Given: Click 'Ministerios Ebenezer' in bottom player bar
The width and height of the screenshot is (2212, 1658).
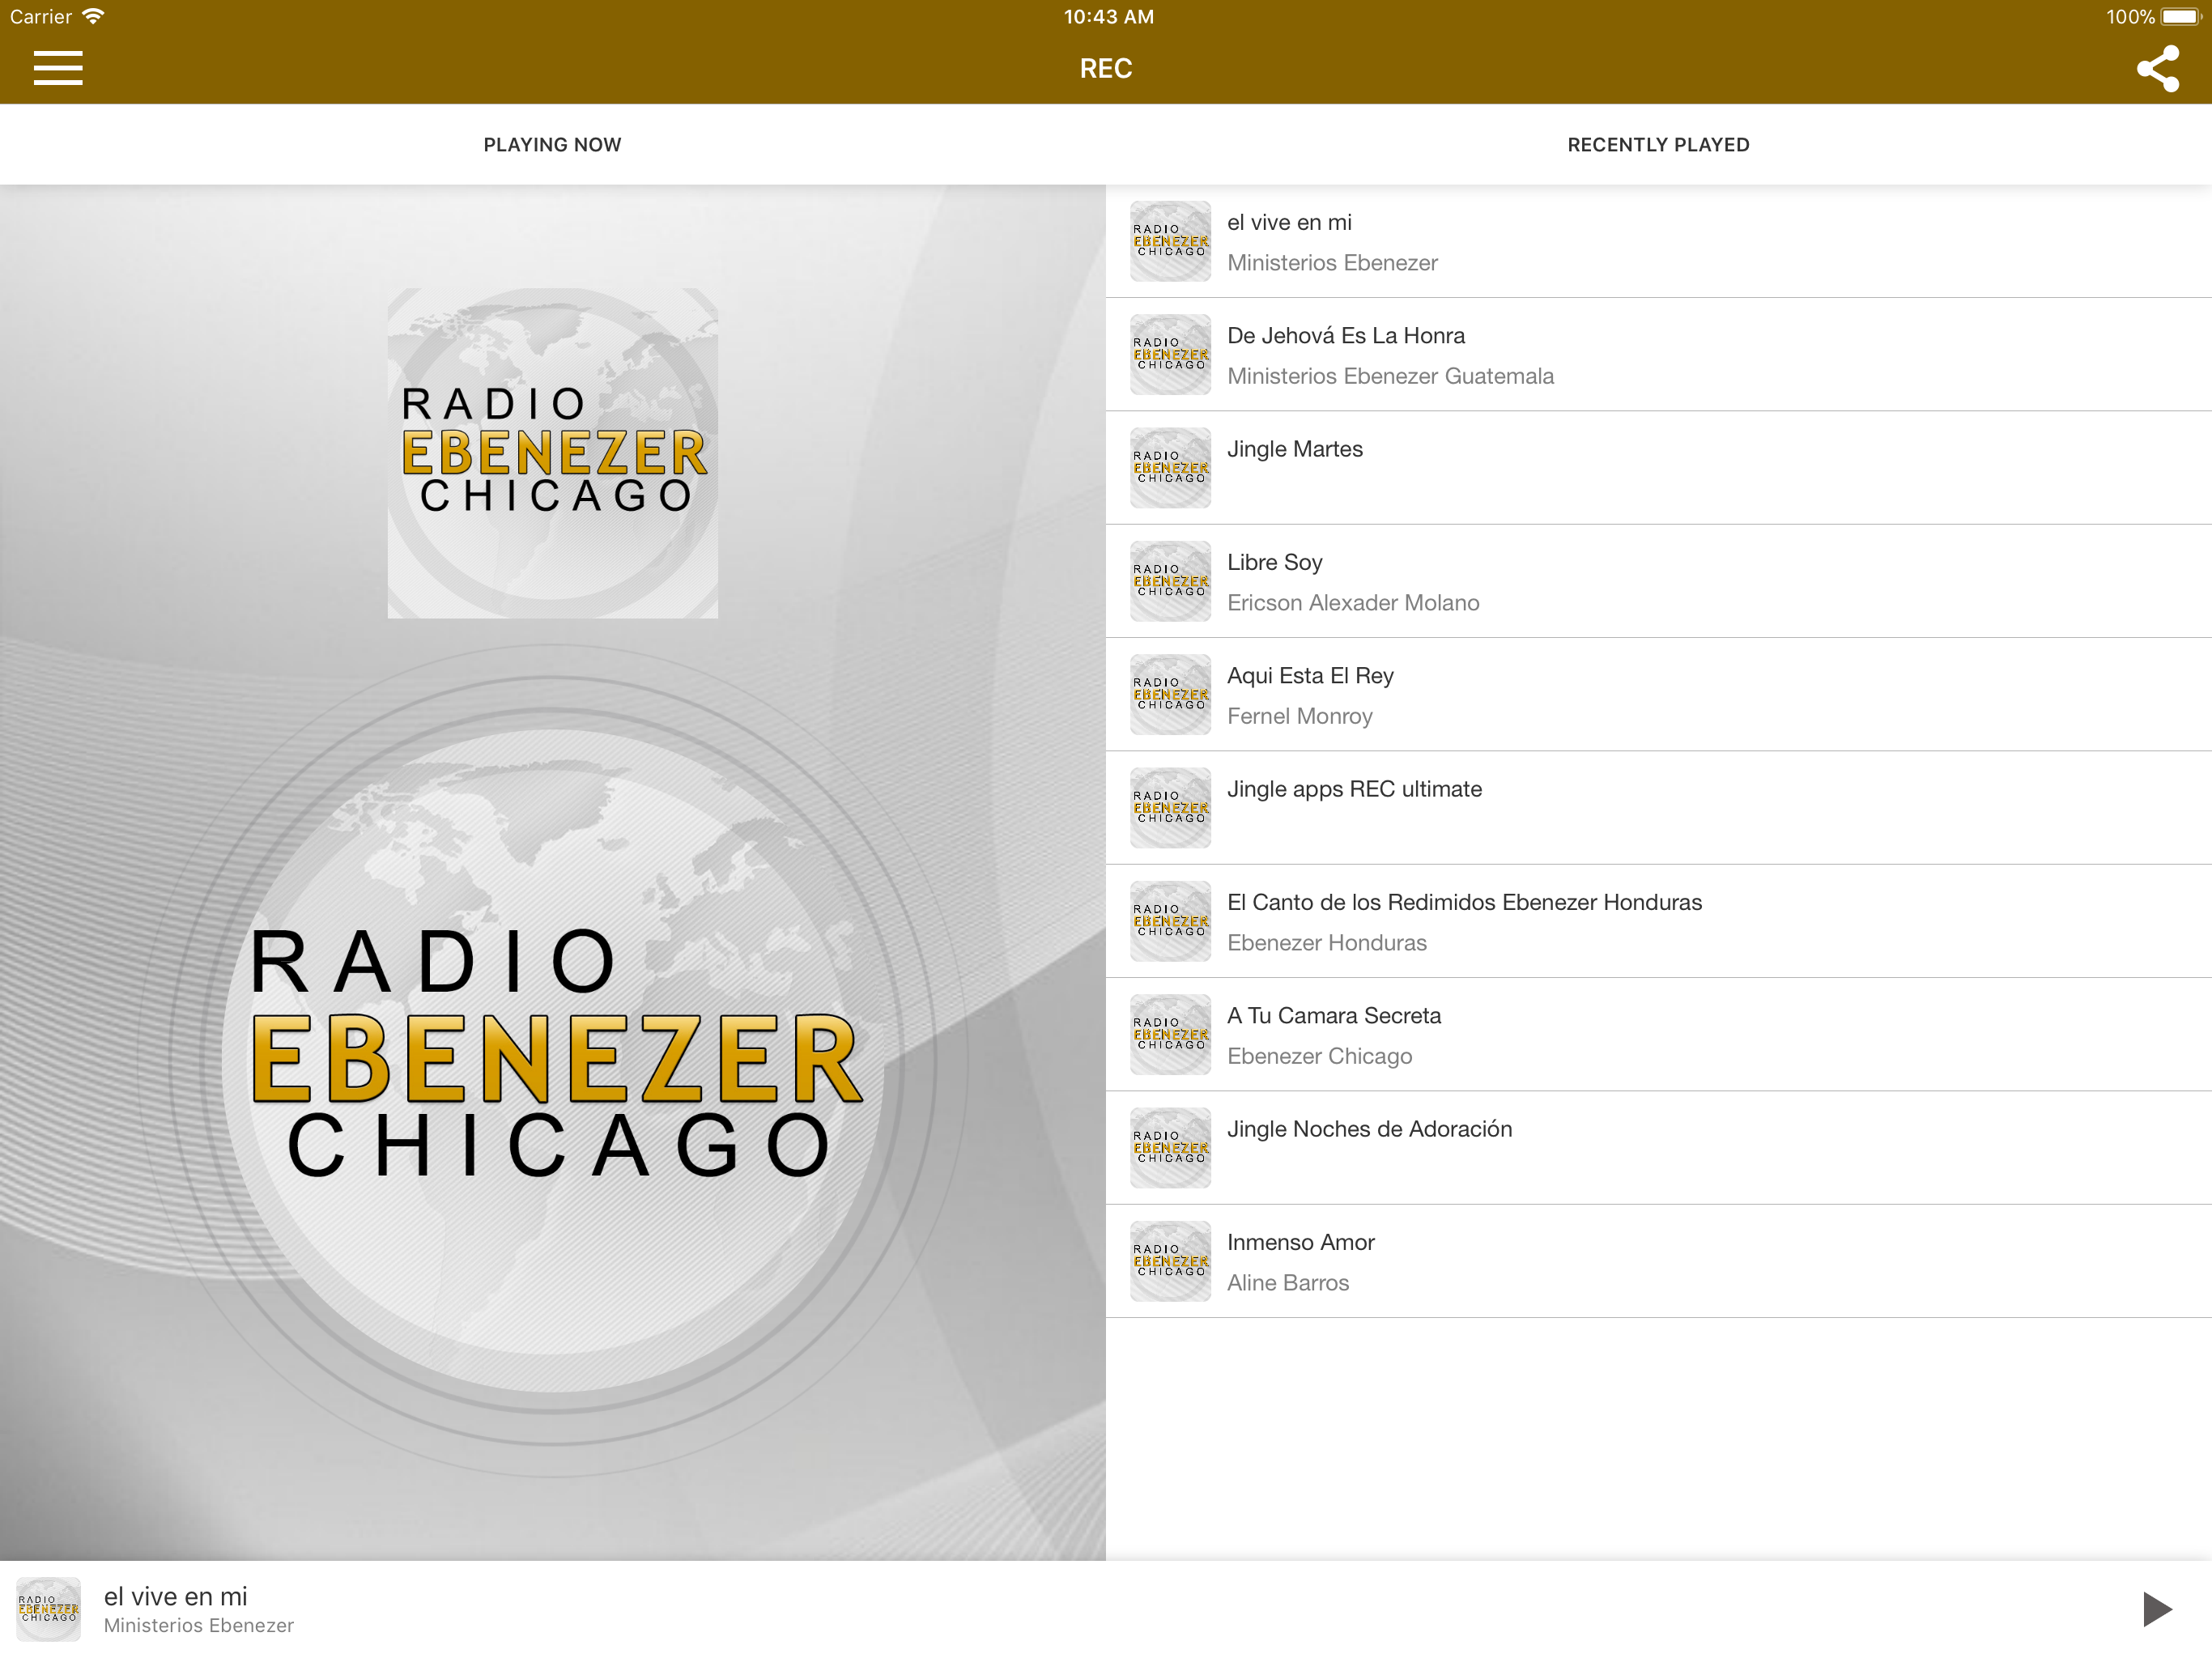Looking at the screenshot, I should pos(198,1625).
